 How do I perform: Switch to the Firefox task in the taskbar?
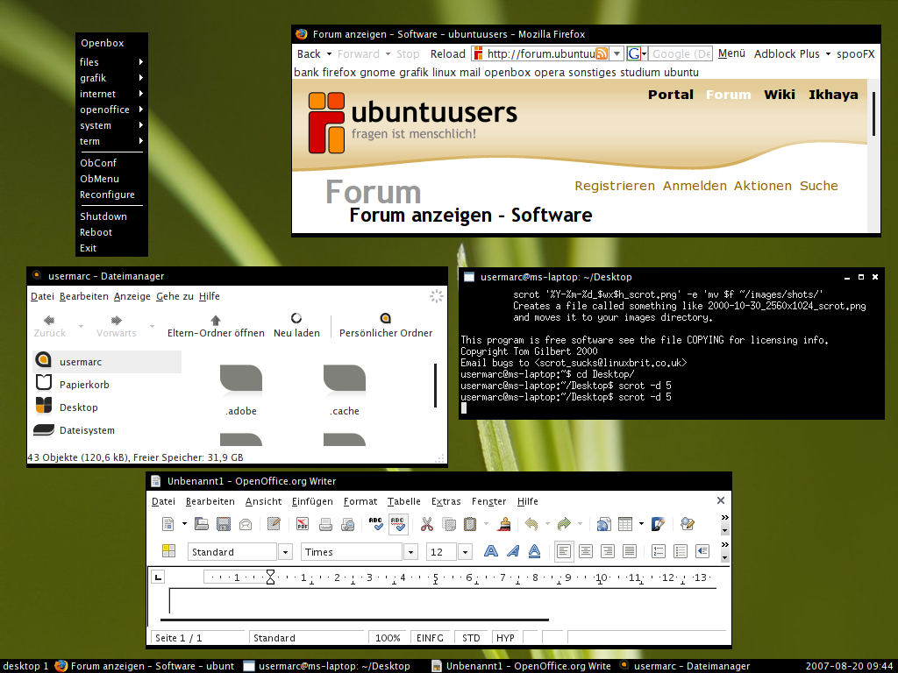click(145, 666)
